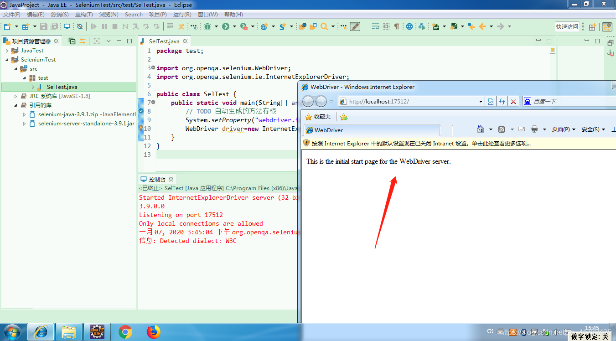Open the 文件(F) menu

click(12, 15)
